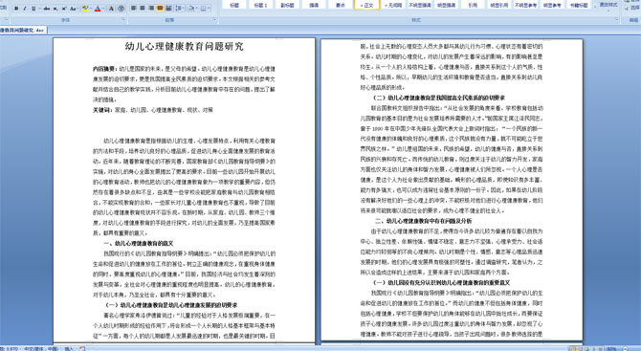The height and width of the screenshot is (351, 641).
Task: Apply the 无间隔 style
Action: (393, 5)
